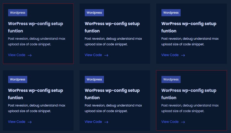Open the bottom-left card's wp-config setup title
The height and width of the screenshot is (133, 231).
click(x=35, y=94)
